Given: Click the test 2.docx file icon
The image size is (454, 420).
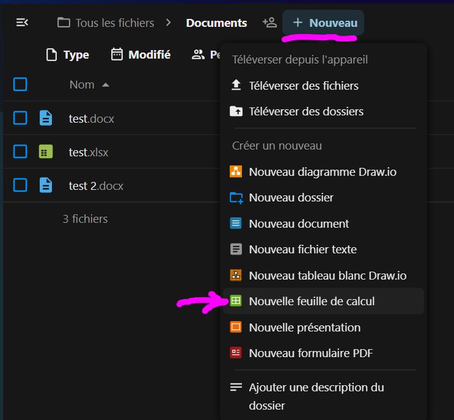Looking at the screenshot, I should [x=45, y=185].
